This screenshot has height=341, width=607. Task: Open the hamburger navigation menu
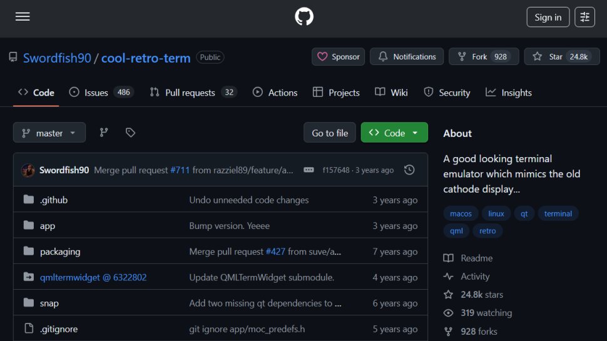[x=23, y=17]
